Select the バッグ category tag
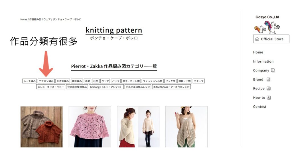Image resolution: width=292 pixels, height=164 pixels. (116, 81)
